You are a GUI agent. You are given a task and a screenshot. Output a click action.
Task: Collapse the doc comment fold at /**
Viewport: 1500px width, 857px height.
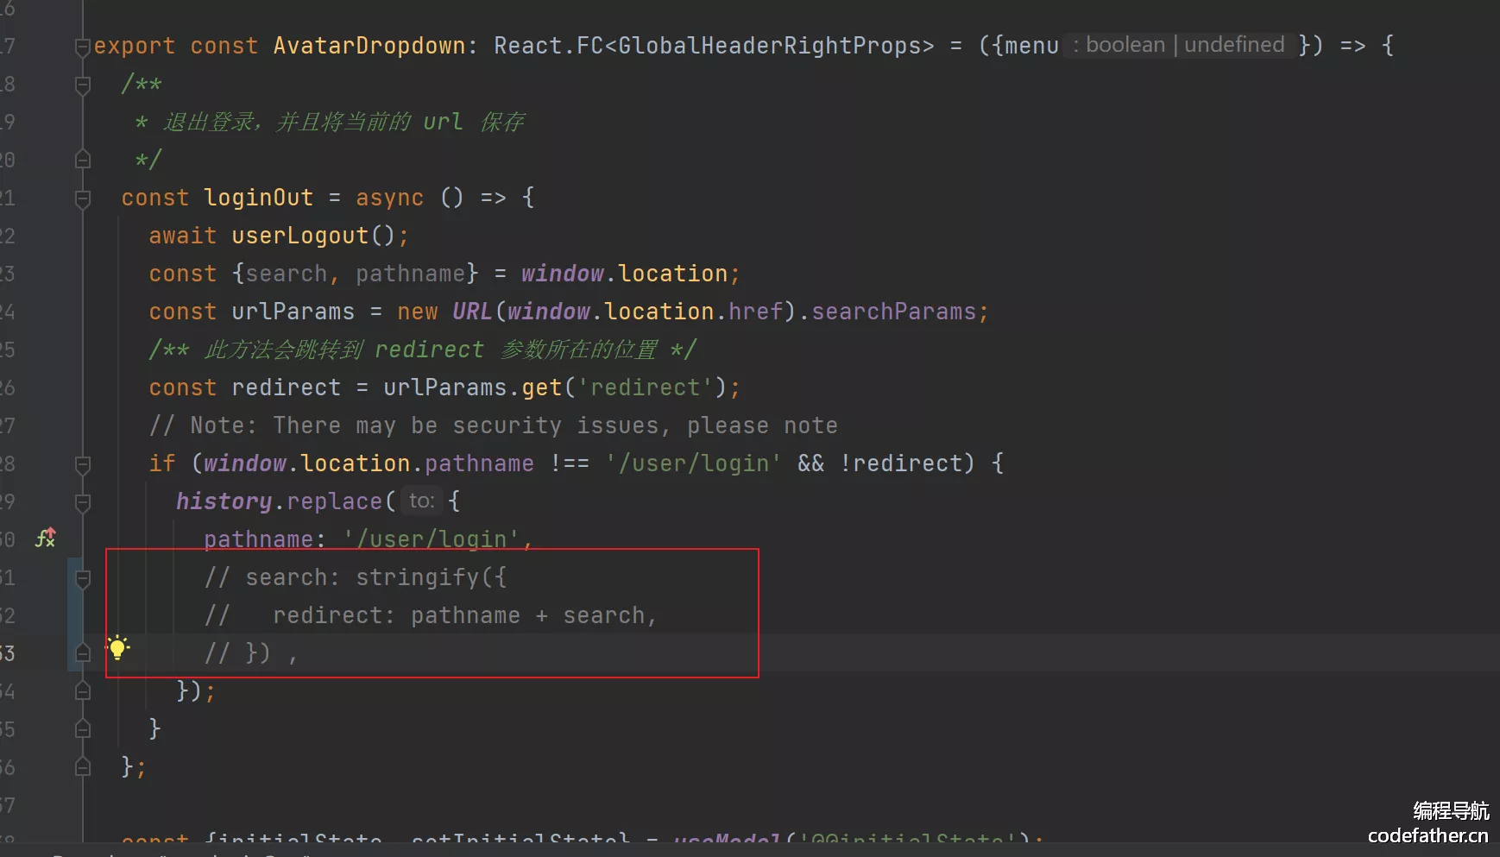coord(83,85)
